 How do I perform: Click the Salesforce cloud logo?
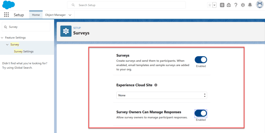9,5
